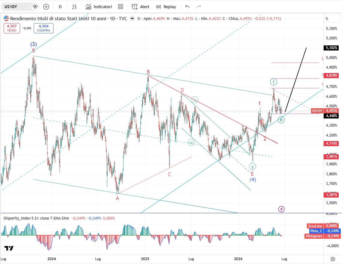Open the indicator templates grid icon
The width and height of the screenshot is (342, 264).
121,7
